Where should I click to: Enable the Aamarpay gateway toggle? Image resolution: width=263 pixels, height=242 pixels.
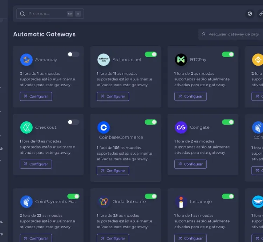point(73,54)
